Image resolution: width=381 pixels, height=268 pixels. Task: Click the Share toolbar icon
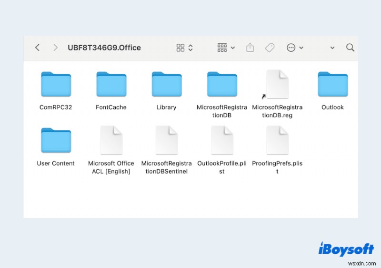250,48
